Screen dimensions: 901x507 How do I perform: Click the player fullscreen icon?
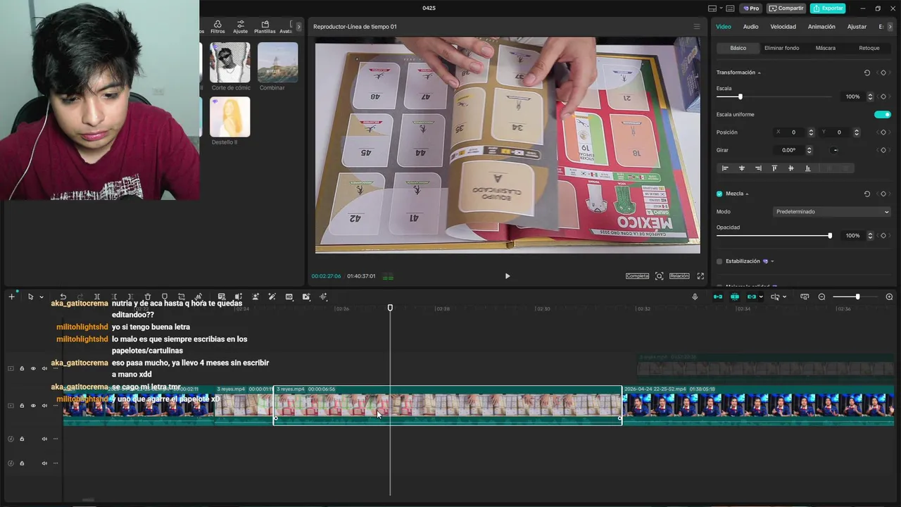[700, 276]
